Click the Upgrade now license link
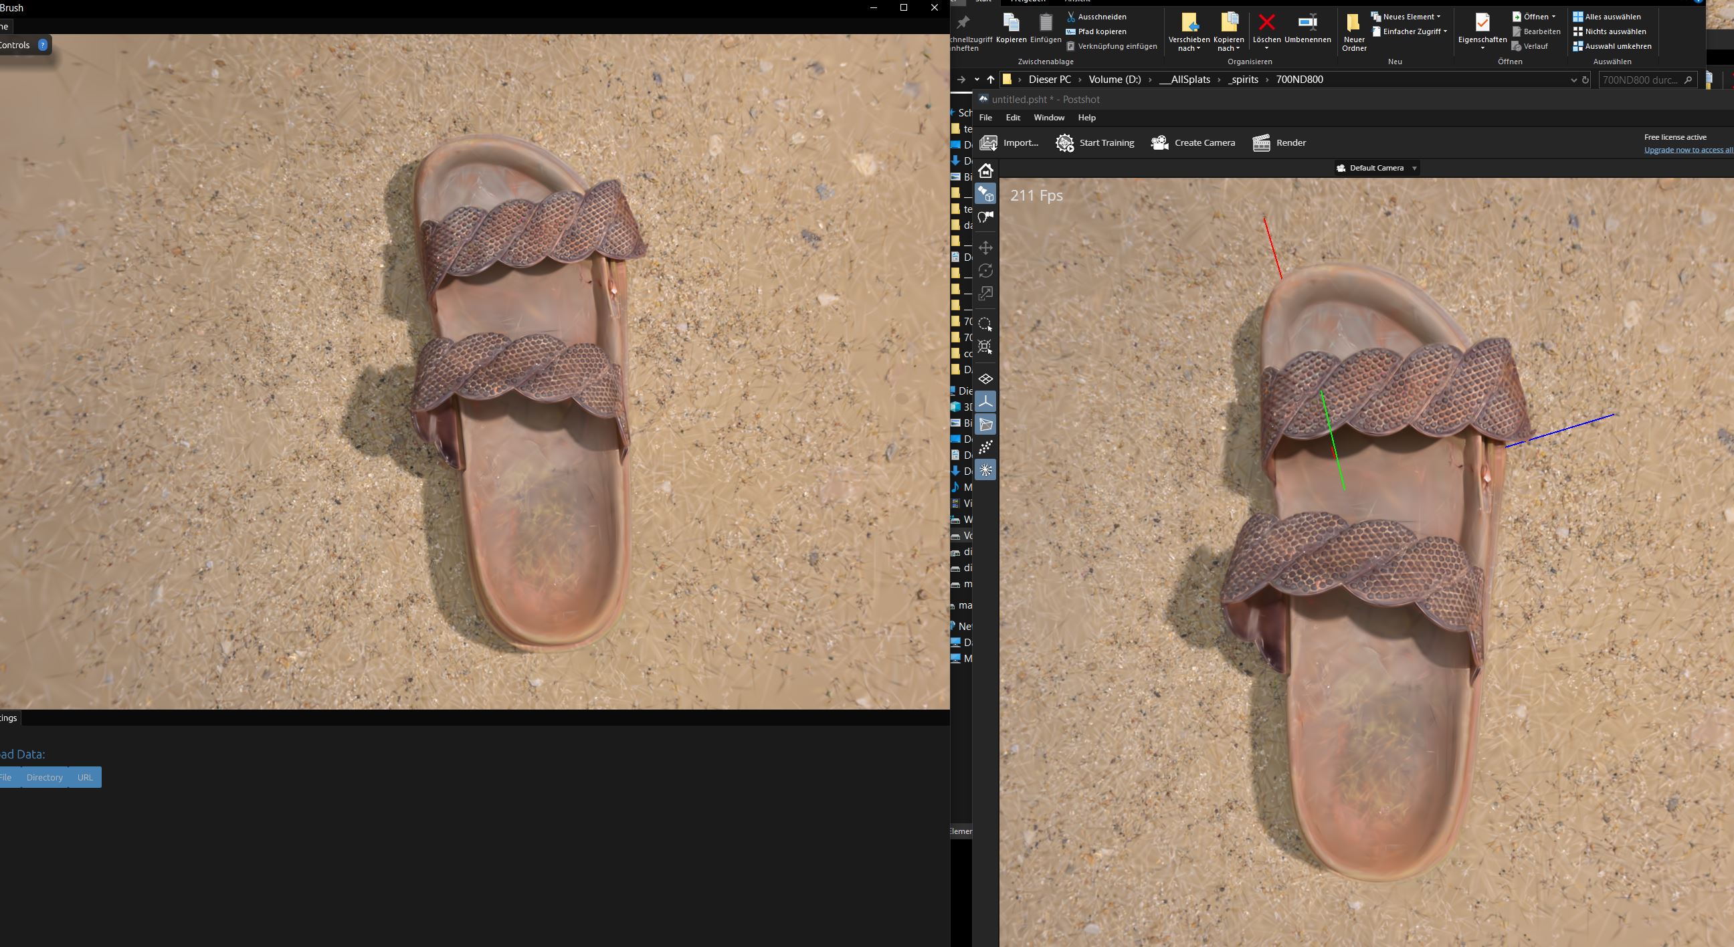1734x947 pixels. [x=1688, y=150]
